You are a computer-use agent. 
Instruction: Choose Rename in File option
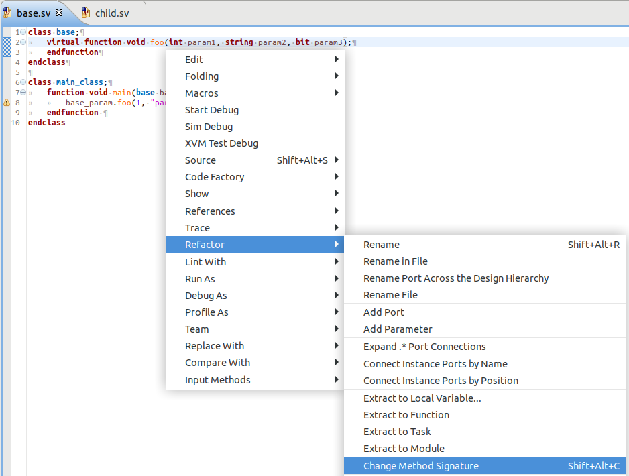[395, 261]
